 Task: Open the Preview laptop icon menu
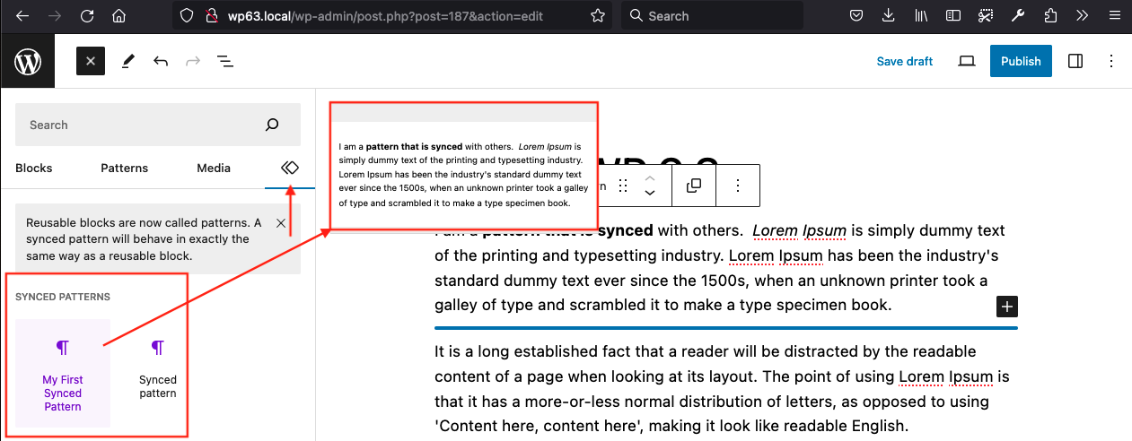tap(967, 61)
